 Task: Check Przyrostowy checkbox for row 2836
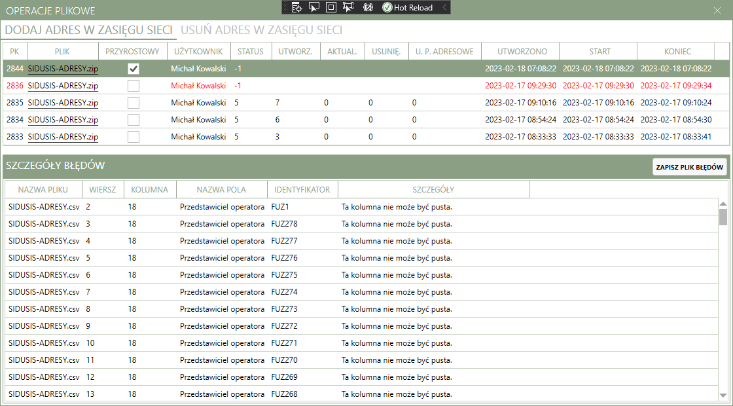pos(134,86)
